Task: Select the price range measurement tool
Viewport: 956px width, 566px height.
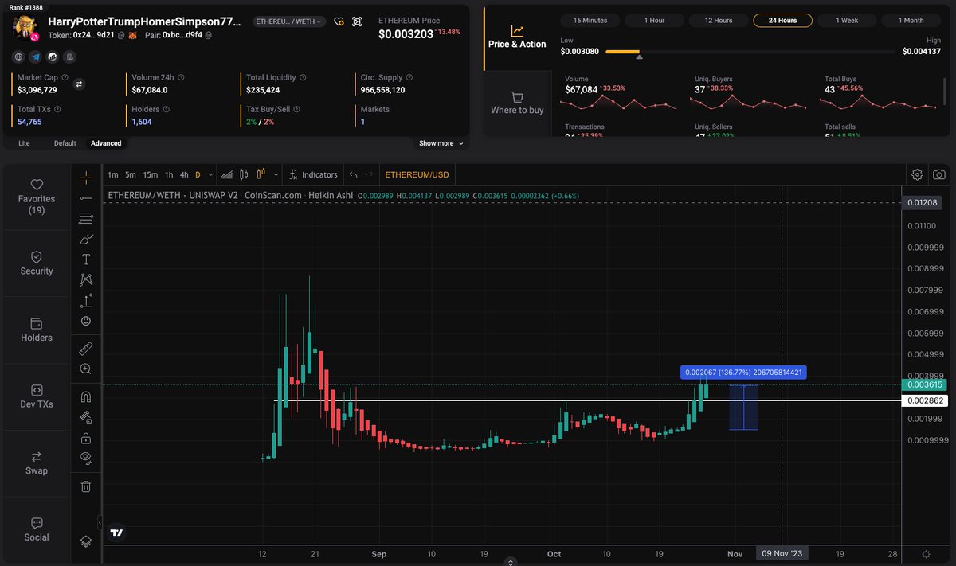Action: click(86, 300)
